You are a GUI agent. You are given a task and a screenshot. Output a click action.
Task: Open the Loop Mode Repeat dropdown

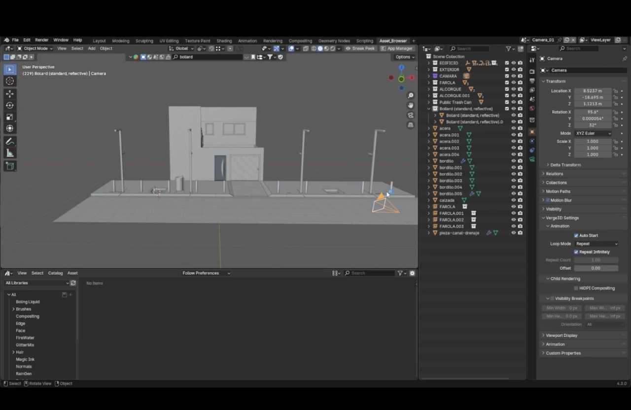click(x=596, y=244)
